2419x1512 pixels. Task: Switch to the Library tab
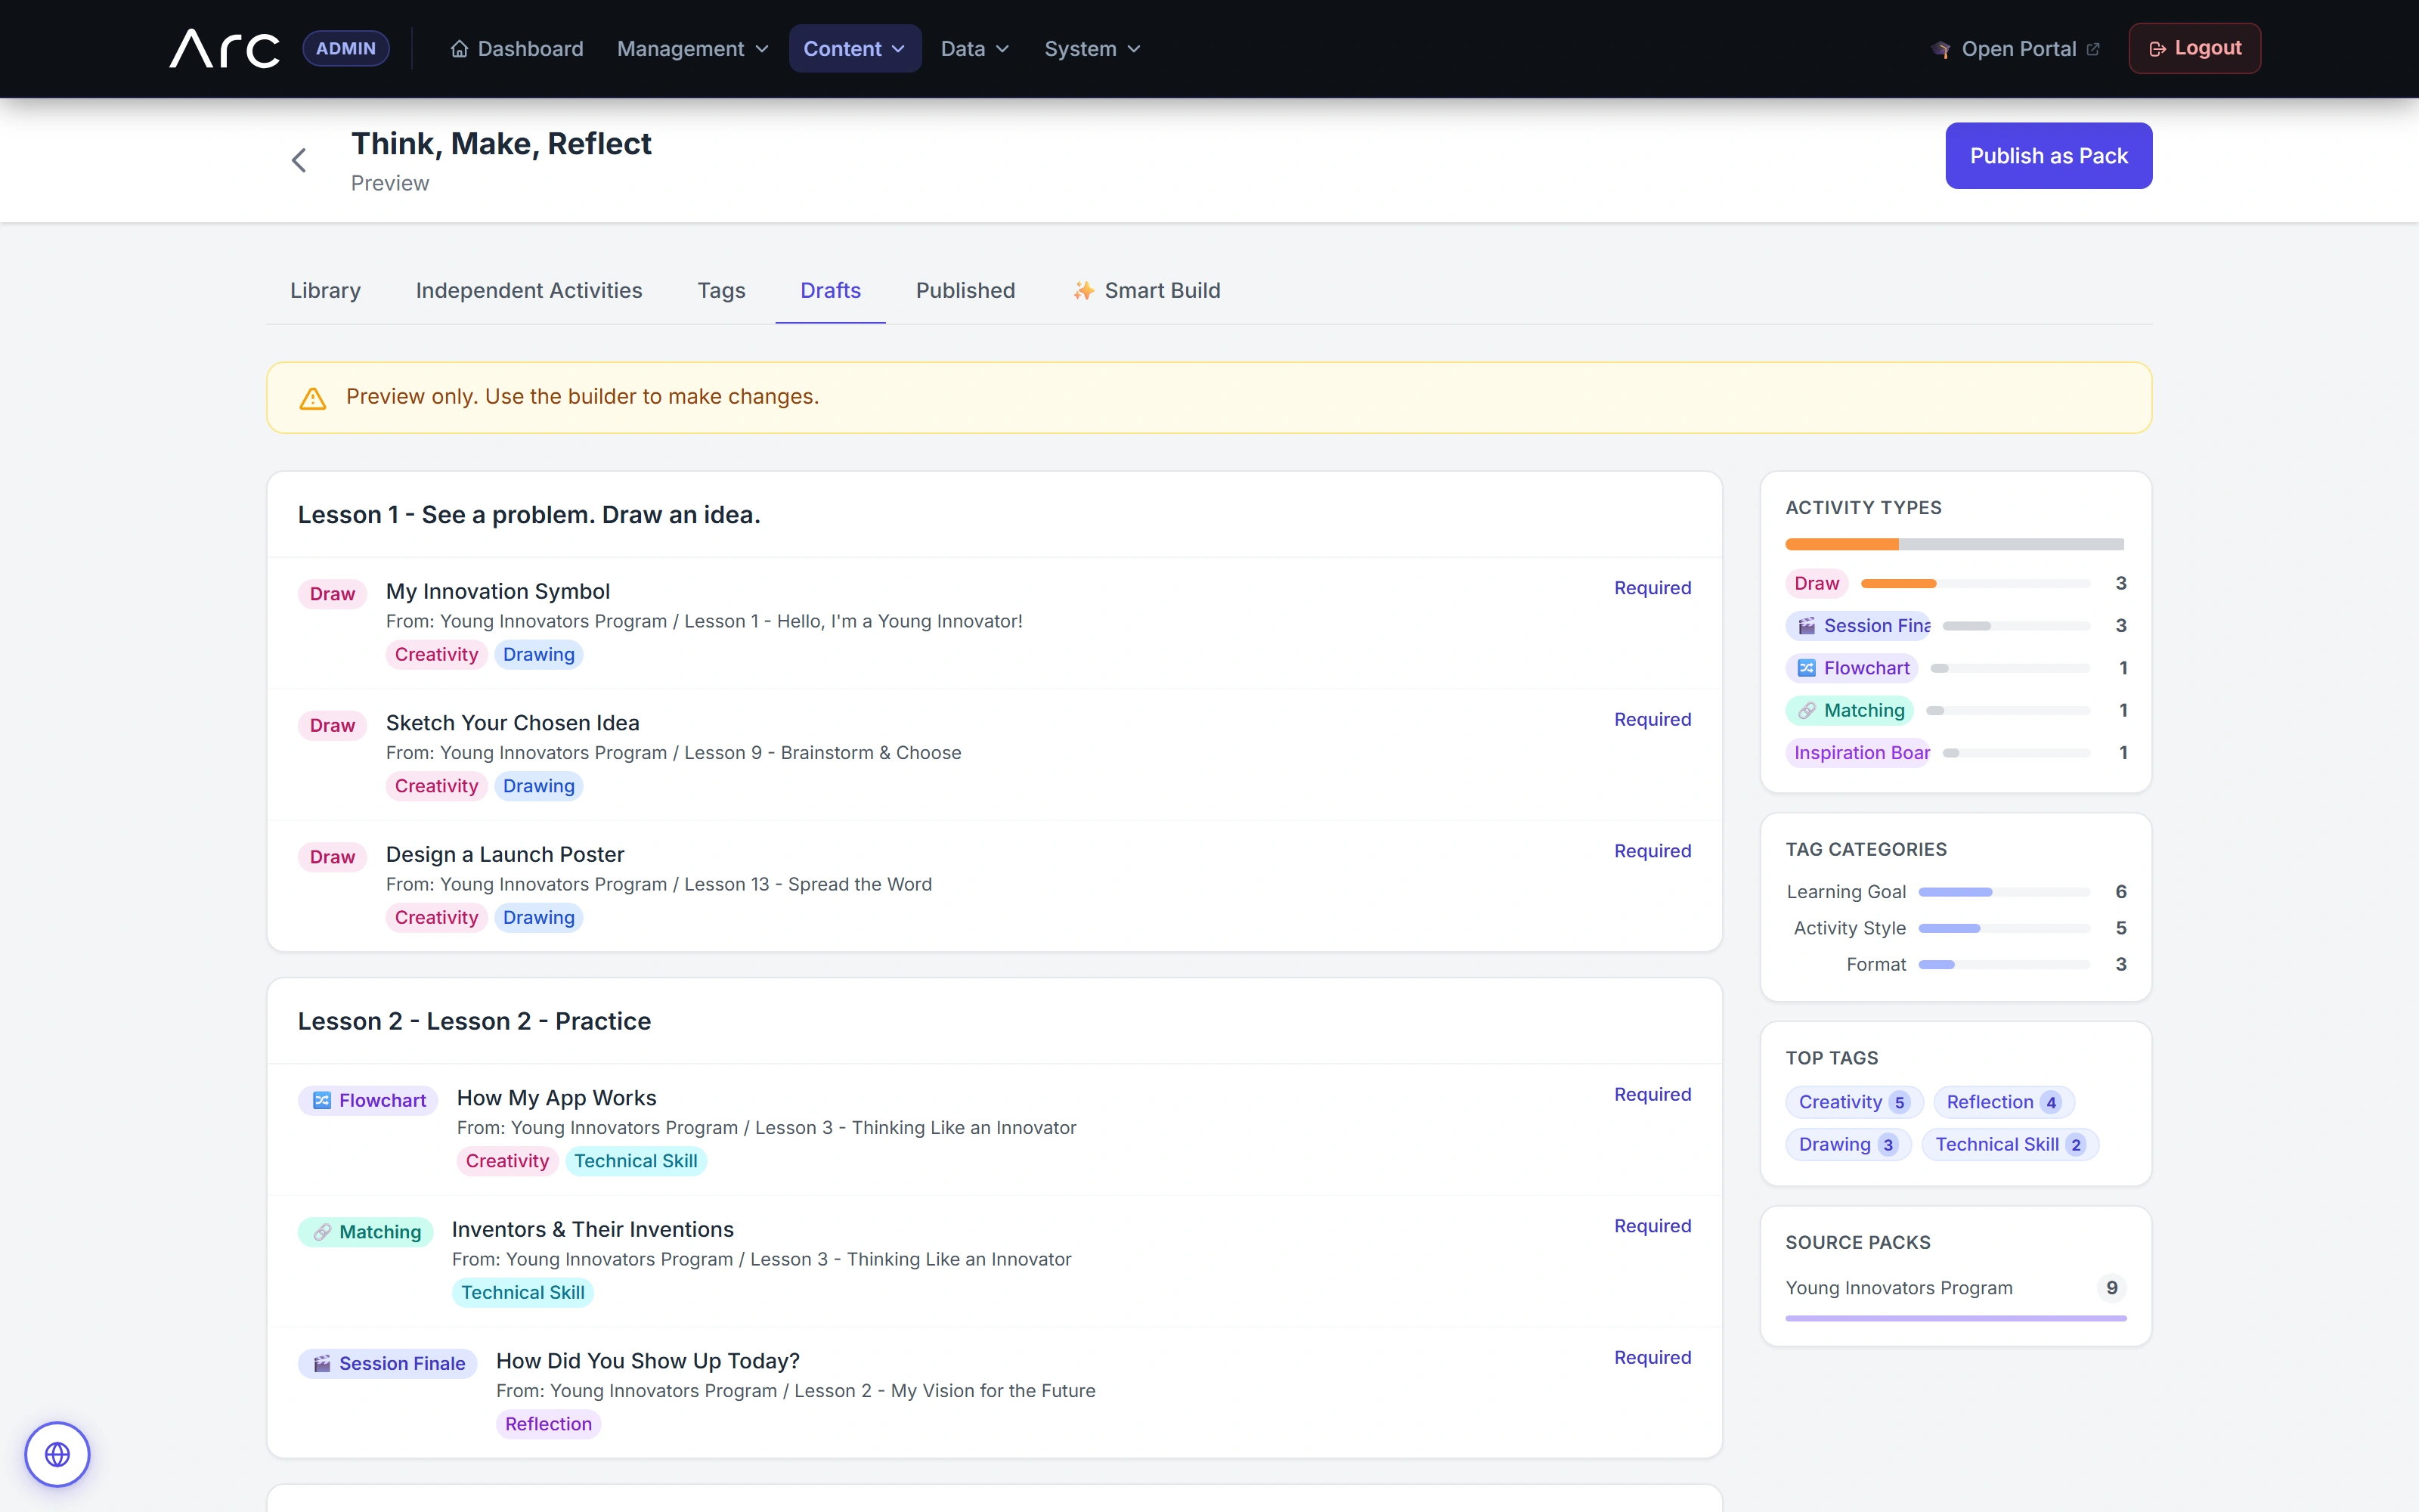(x=325, y=290)
